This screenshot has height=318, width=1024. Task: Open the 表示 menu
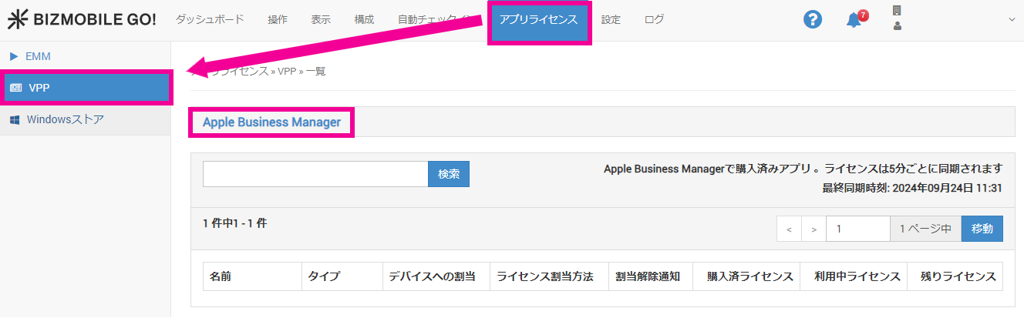pyautogui.click(x=321, y=20)
